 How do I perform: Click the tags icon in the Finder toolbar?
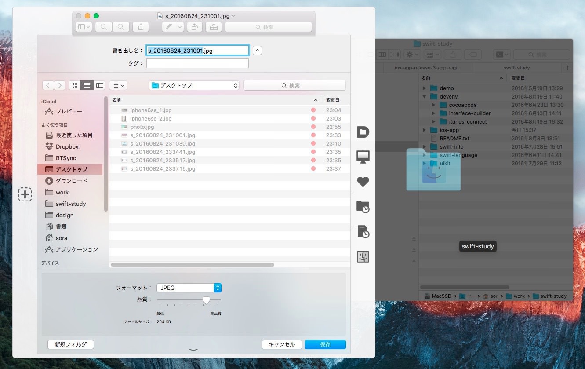pyautogui.click(x=473, y=55)
